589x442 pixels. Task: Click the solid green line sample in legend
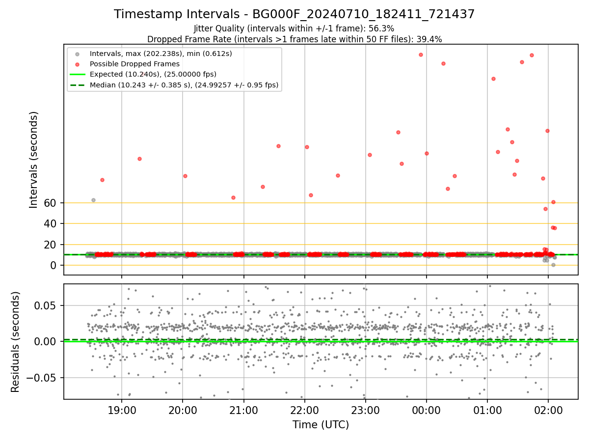coord(77,75)
